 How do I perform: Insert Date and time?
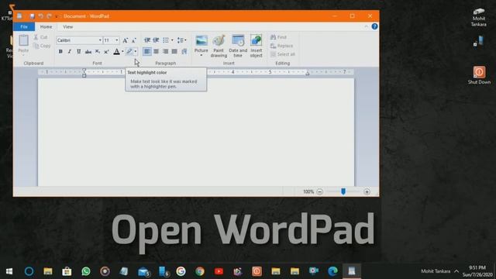[238, 46]
